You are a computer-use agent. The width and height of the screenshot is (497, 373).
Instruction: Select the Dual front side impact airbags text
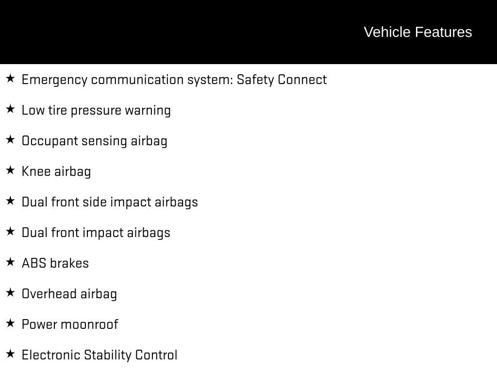click(110, 202)
